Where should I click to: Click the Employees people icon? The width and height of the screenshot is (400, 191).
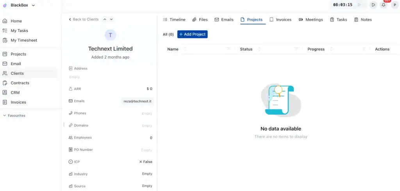point(71,138)
